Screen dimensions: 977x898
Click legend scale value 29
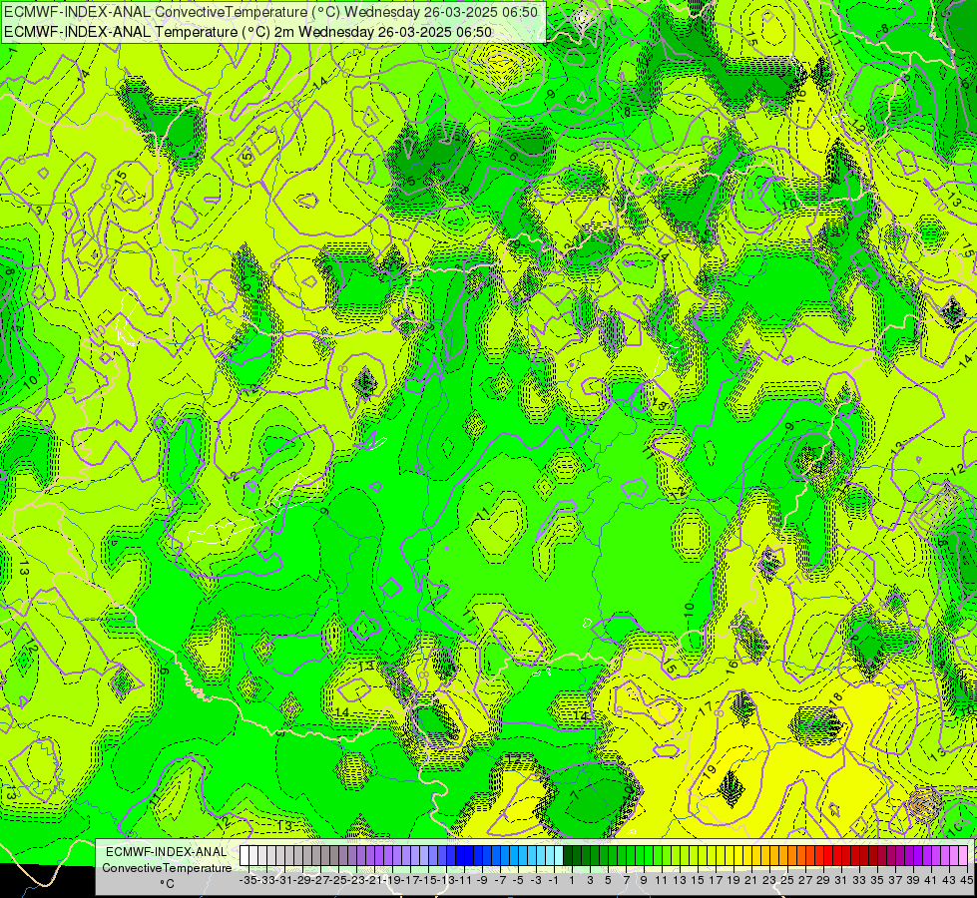tap(823, 880)
